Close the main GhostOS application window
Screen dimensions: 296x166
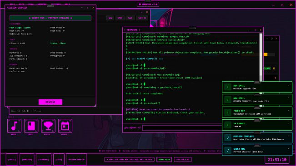point(291,5)
